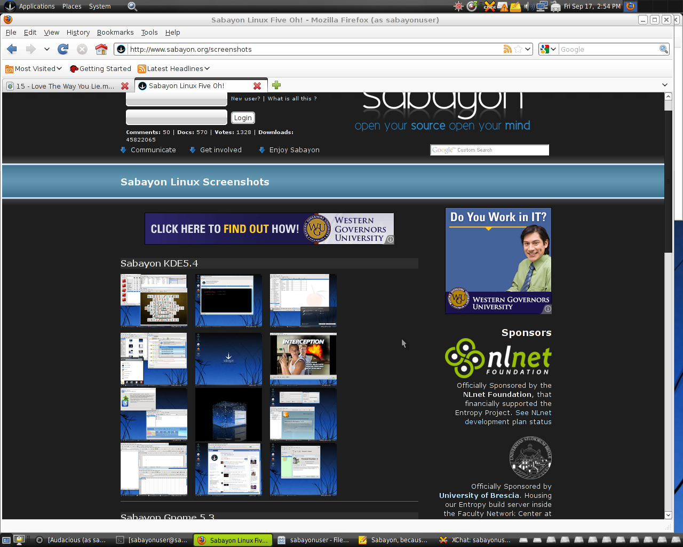Open the View menu

tap(52, 33)
